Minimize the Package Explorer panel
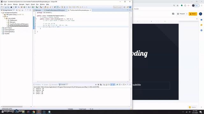 (28, 10)
